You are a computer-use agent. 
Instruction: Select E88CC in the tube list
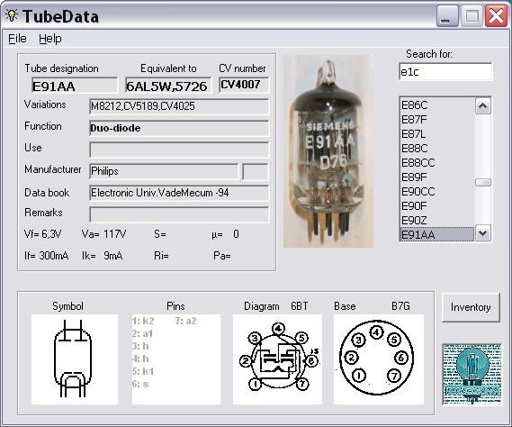click(437, 163)
